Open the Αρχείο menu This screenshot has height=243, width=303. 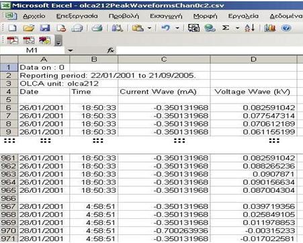coord(34,16)
